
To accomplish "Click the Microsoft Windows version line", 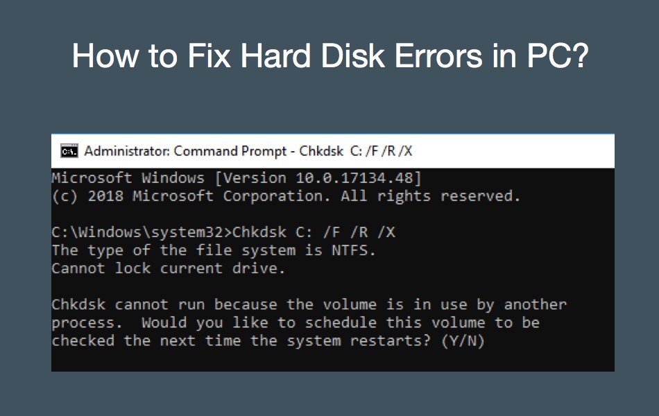I will coord(237,178).
